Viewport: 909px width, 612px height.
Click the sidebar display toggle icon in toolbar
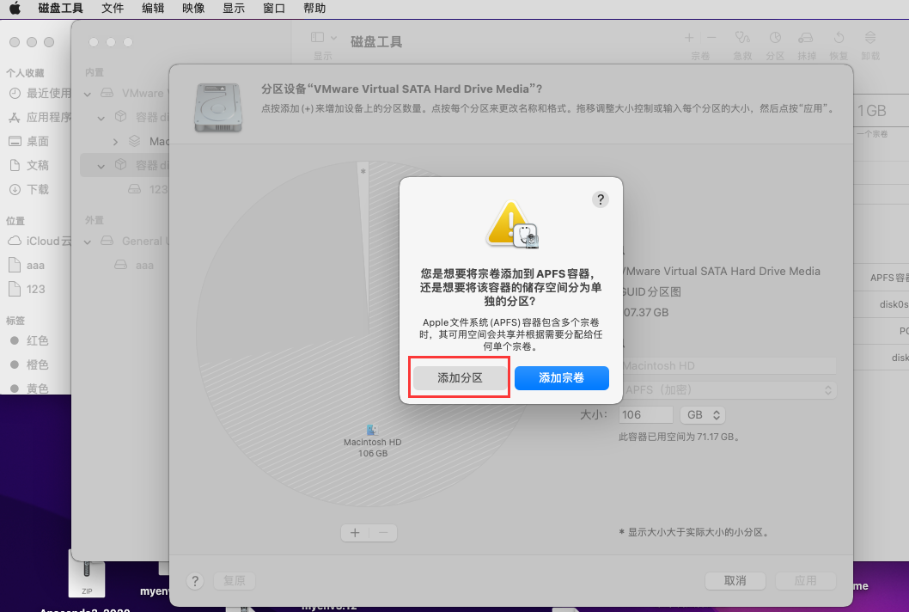coord(317,38)
